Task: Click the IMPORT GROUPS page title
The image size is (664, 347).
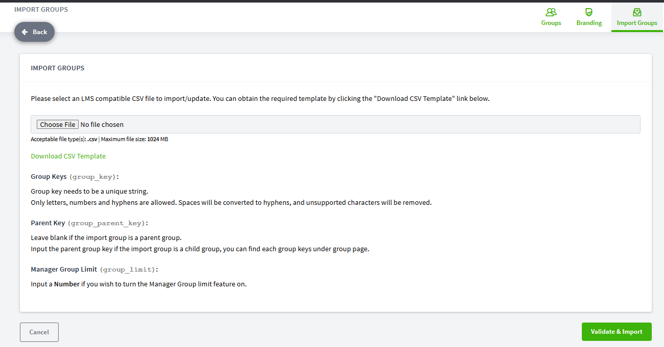Action: coord(41,10)
